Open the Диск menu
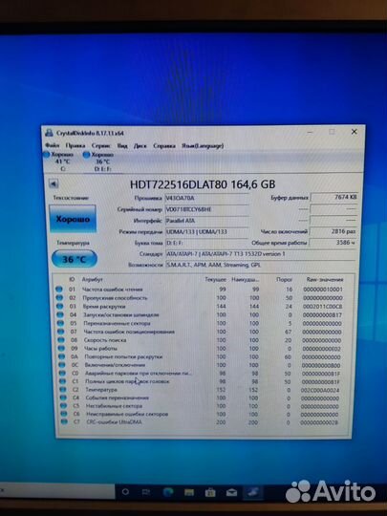Viewport: 387px width, 516px height. point(140,145)
